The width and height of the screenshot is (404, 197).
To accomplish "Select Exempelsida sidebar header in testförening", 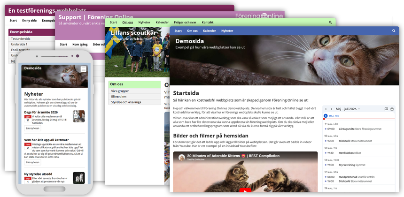I will click(x=32, y=32).
